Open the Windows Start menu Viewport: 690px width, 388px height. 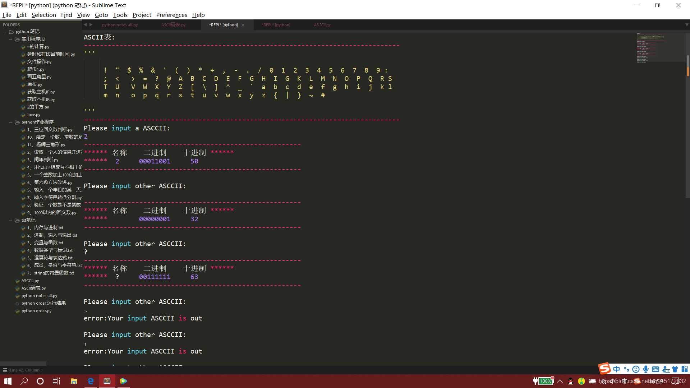click(x=8, y=381)
